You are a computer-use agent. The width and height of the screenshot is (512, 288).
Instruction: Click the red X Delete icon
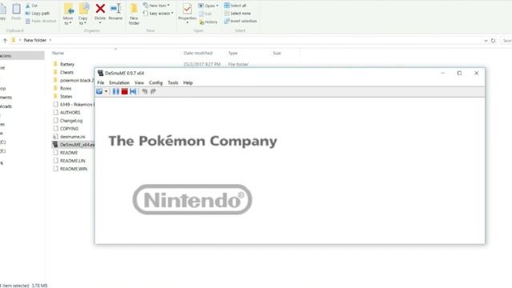pos(100,9)
